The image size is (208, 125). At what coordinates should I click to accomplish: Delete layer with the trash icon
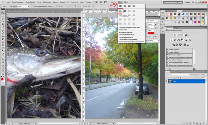204,123
